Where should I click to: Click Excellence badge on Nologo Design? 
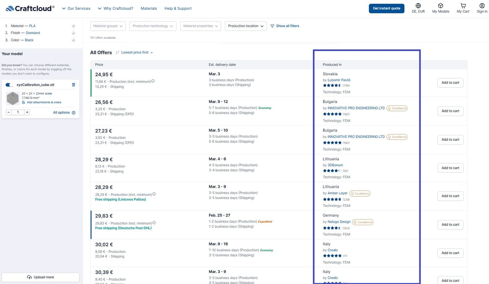(x=363, y=222)
